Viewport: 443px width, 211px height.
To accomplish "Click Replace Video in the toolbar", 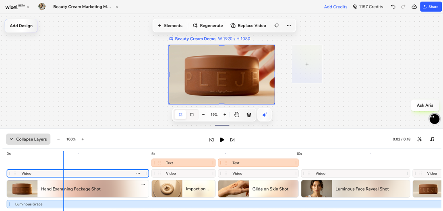I will click(x=248, y=26).
